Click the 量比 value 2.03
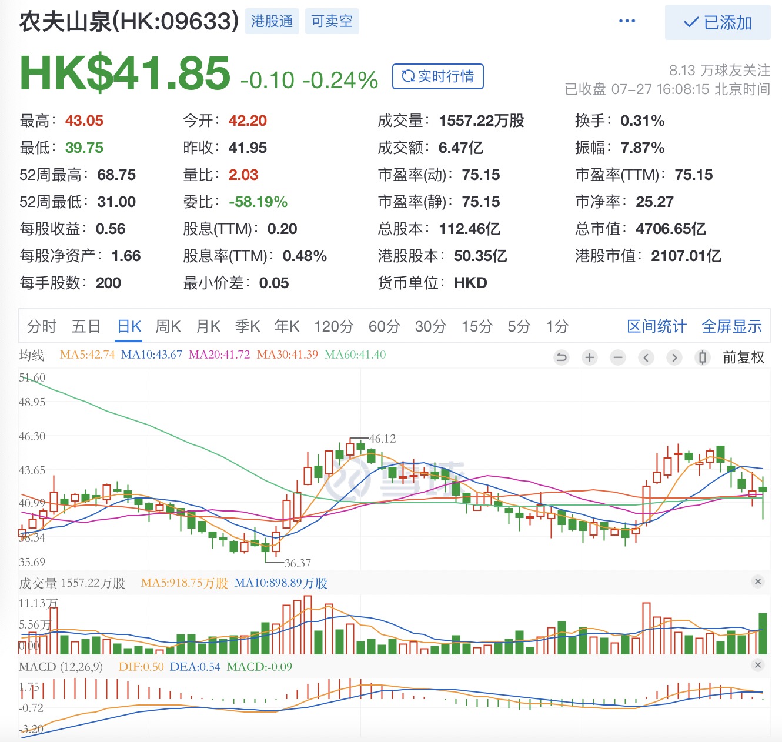This screenshot has height=742, width=782. coord(243,175)
